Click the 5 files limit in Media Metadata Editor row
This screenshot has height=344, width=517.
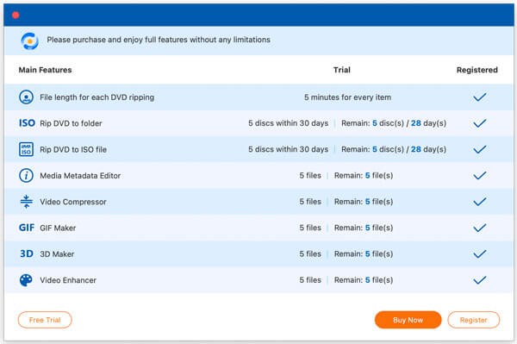[x=310, y=176]
